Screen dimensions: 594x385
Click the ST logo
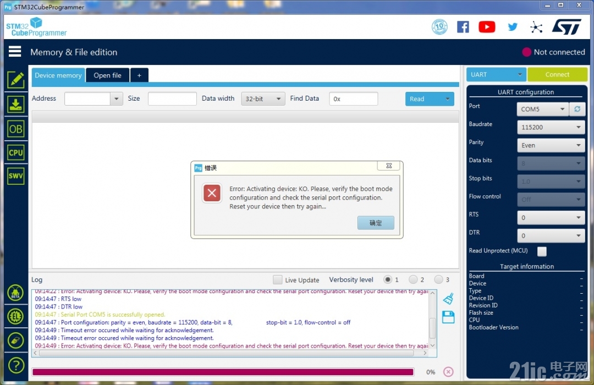coord(566,27)
